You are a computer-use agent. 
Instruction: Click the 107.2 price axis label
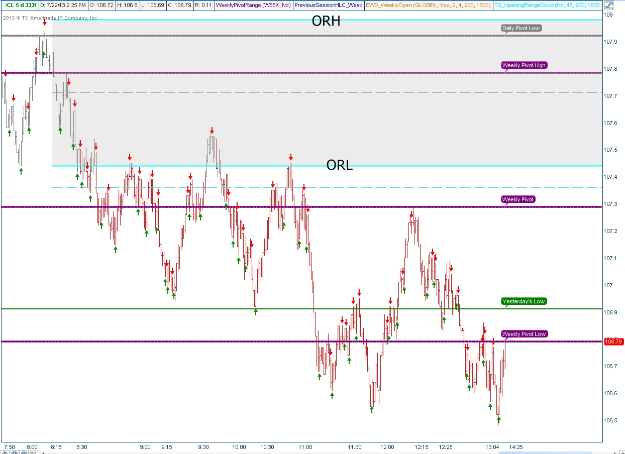(x=611, y=232)
